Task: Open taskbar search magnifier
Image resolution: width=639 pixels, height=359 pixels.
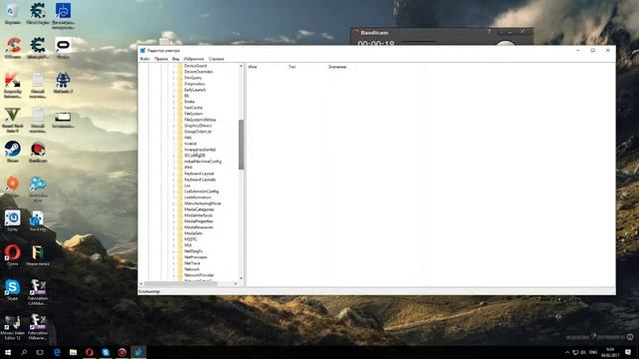Action: (24, 352)
